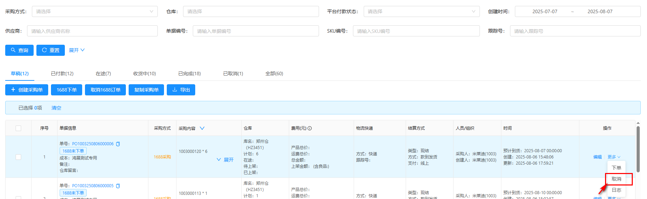
Task: Click the 供应商 name input field
Action: 92,31
